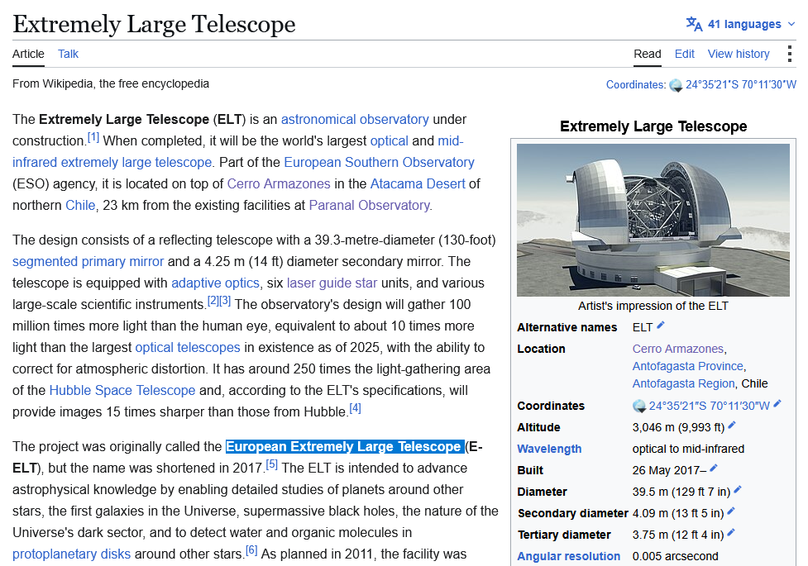Image resolution: width=808 pixels, height=566 pixels.
Task: Open the three-dot more options menu
Action: (790, 54)
